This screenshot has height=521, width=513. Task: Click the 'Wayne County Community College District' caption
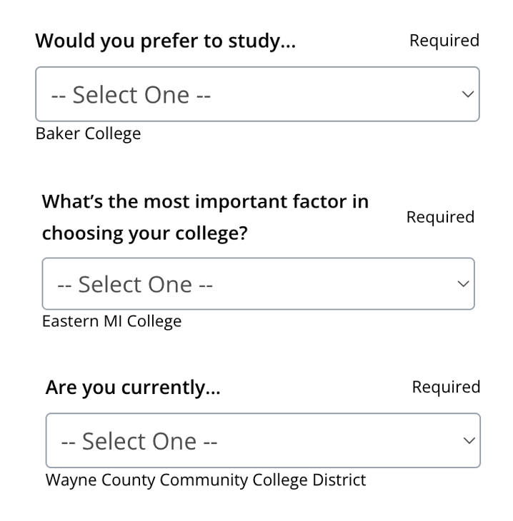pos(206,480)
